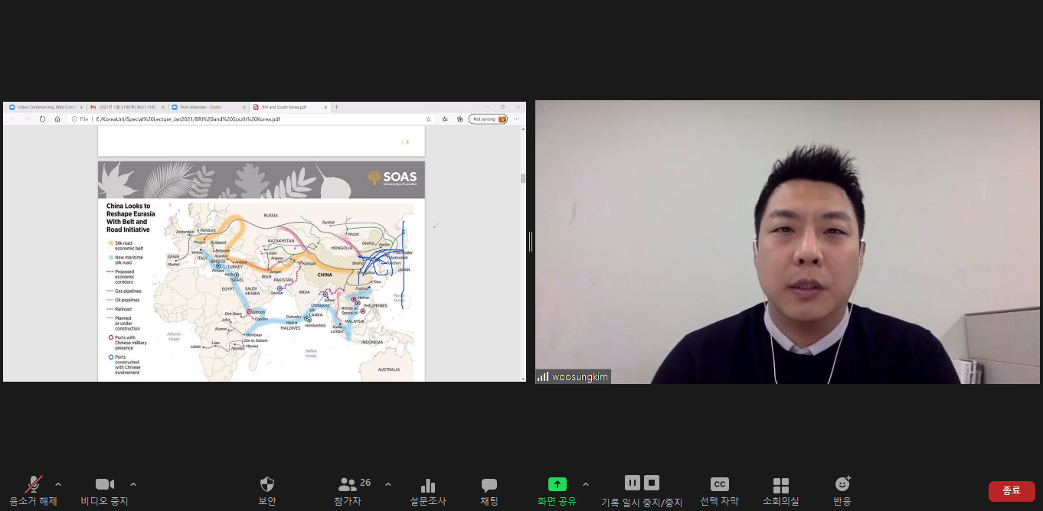The width and height of the screenshot is (1043, 511).
Task: Click the Not syncing profile button
Action: [488, 119]
